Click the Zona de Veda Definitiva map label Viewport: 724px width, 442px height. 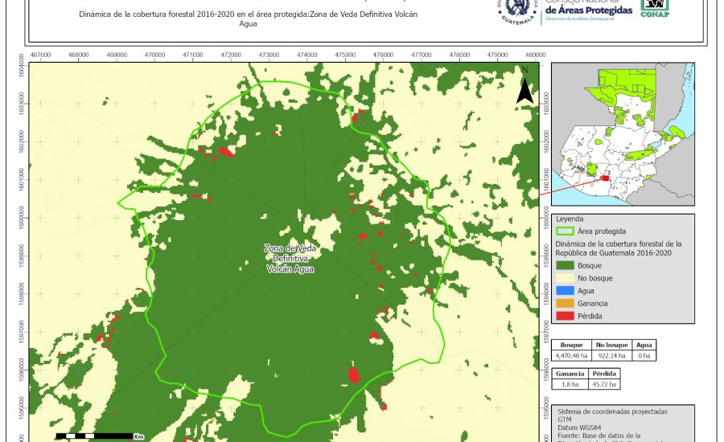click(290, 259)
